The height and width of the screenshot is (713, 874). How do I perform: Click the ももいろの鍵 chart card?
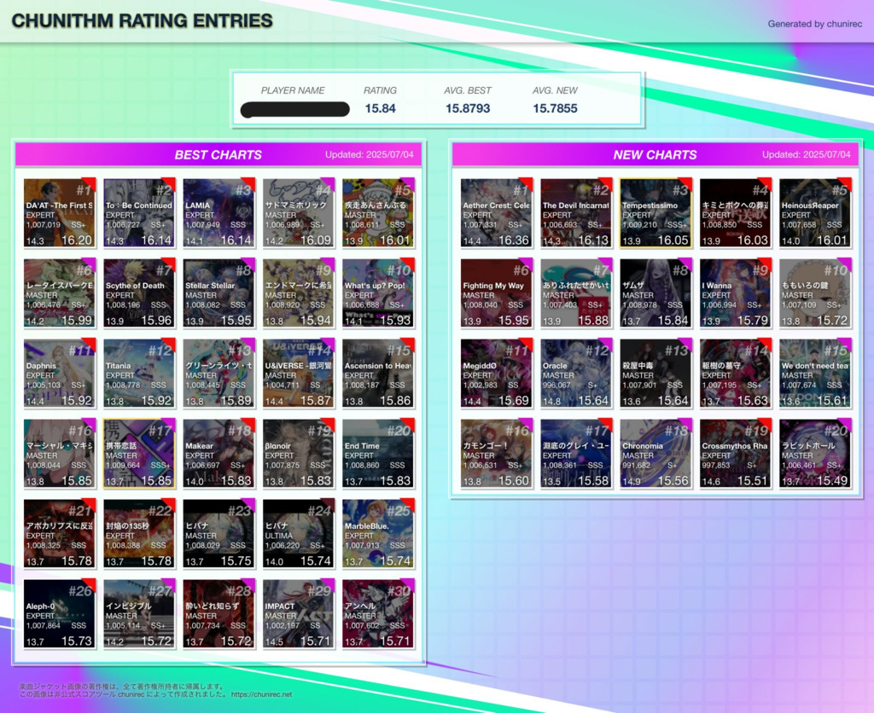pyautogui.click(x=815, y=293)
